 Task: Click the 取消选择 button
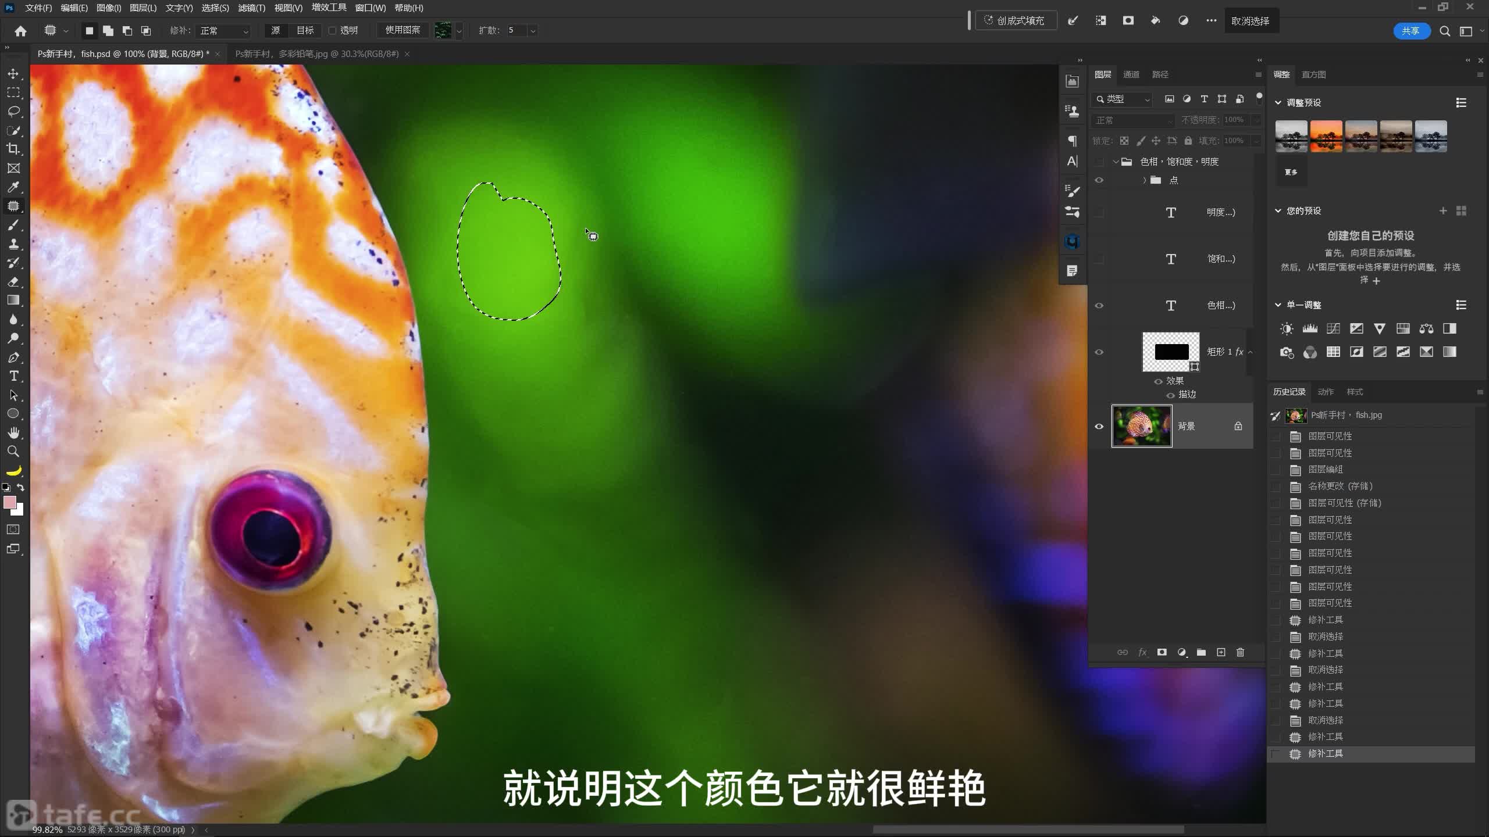point(1250,21)
